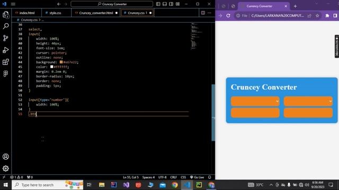339x190 pixels.
Task: Toggle the bottom panel layout icon
Action: [x=165, y=4]
